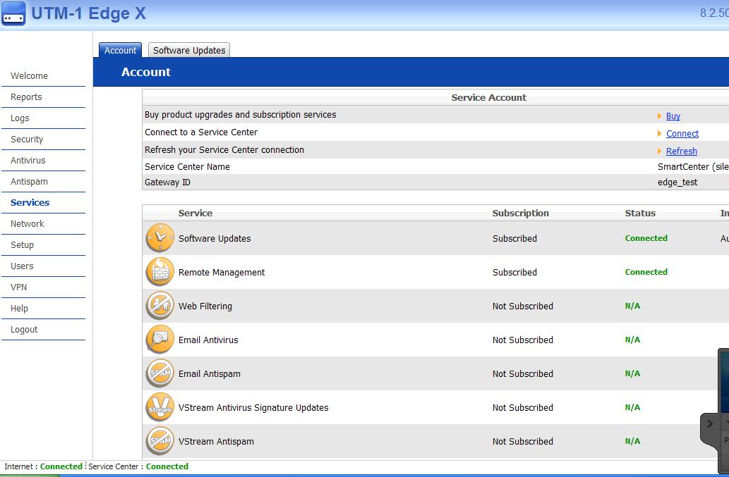Click the 'edge_test' gateway ID value
Screen dimensions: 729x477
677,182
